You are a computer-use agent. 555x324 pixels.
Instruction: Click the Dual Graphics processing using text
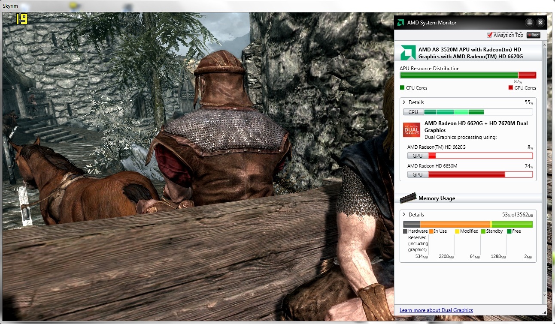tap(461, 137)
